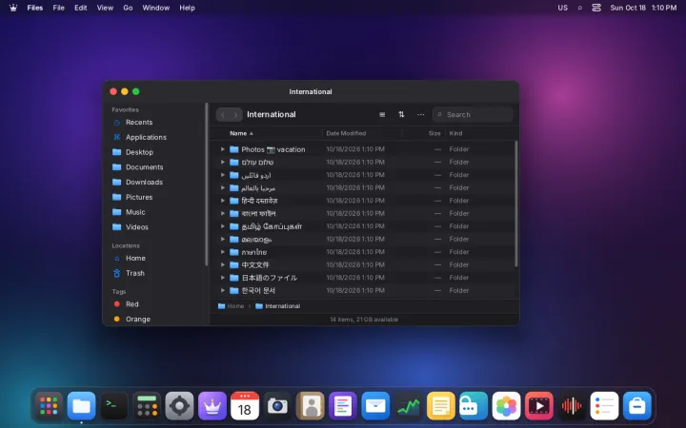
Task: Click the US input source indicator
Action: (563, 8)
